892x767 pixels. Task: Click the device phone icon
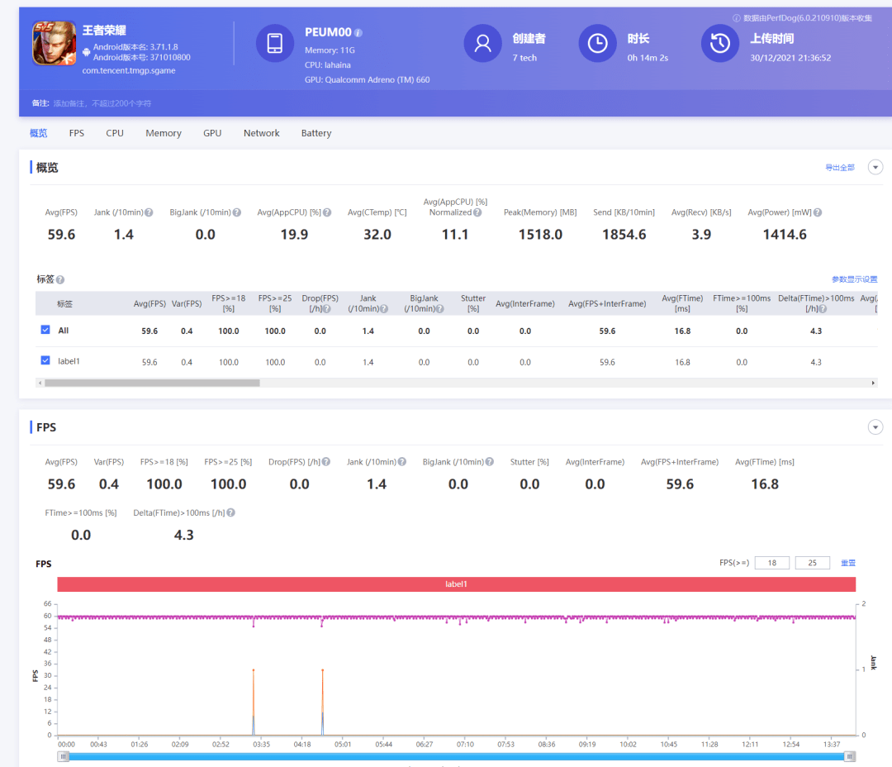275,43
